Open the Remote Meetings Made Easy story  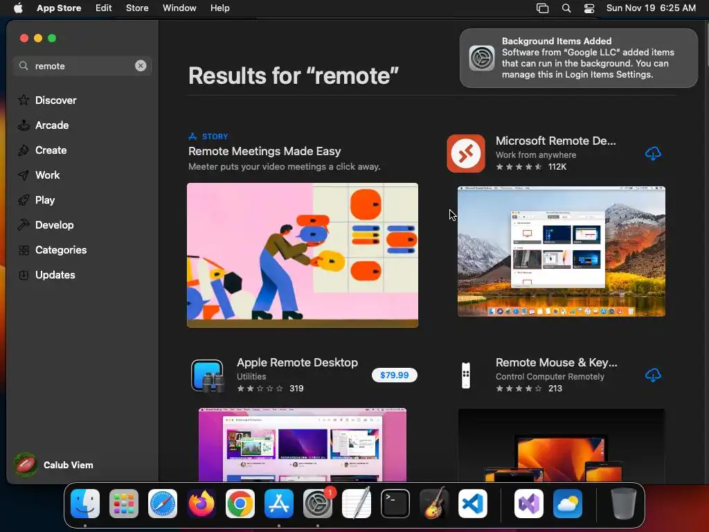tap(264, 151)
